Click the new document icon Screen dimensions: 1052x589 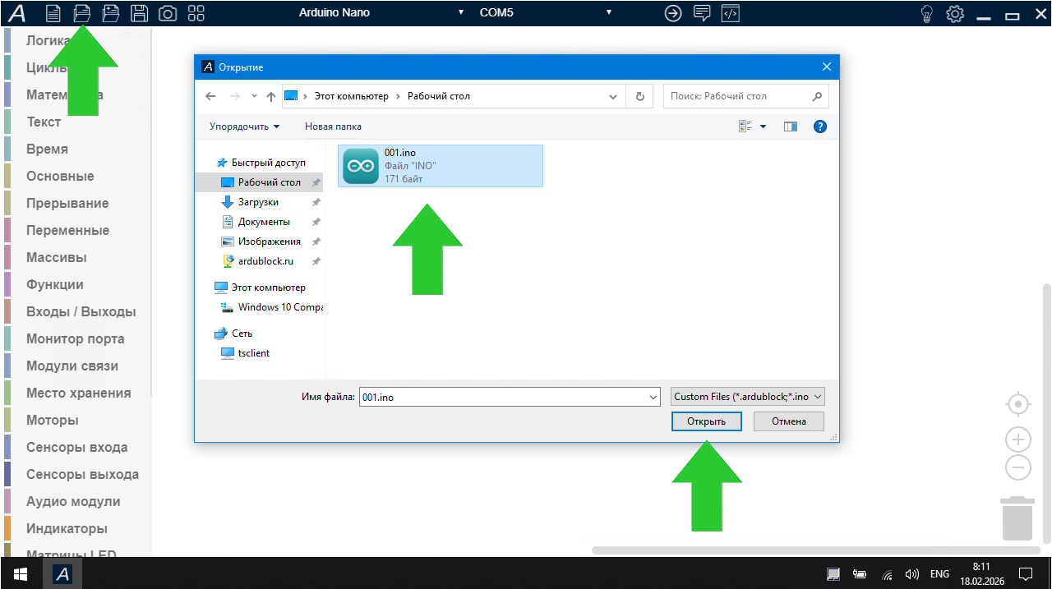[x=53, y=13]
